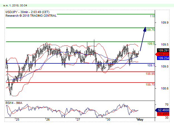Image resolution: width=174 pixels, height=127 pixels.
Task: Select the 108.95 support level label
Action: point(150,74)
